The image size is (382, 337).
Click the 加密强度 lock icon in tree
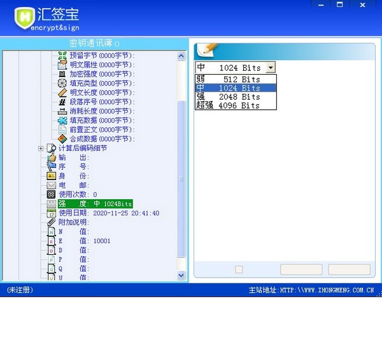pyautogui.click(x=62, y=74)
